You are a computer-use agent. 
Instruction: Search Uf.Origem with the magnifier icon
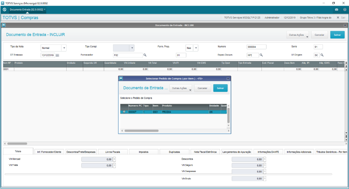tap(322, 55)
